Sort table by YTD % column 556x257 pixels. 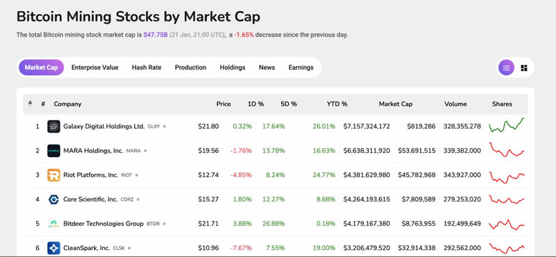[337, 104]
